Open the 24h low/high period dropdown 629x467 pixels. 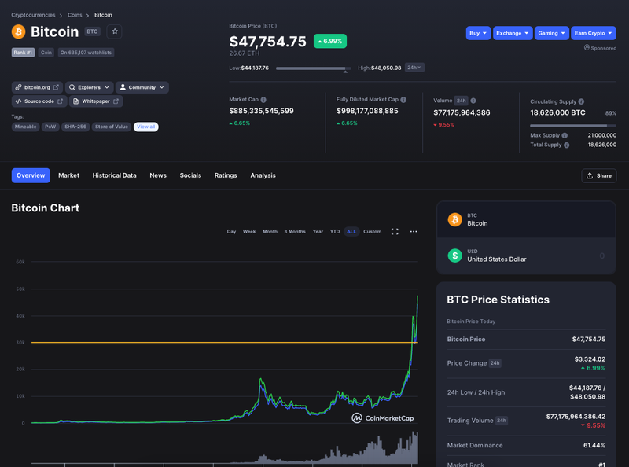pos(414,68)
